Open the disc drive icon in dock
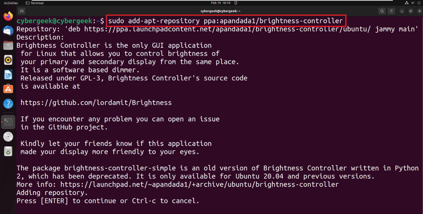Screen dimensions: 423x214 pos(8,137)
